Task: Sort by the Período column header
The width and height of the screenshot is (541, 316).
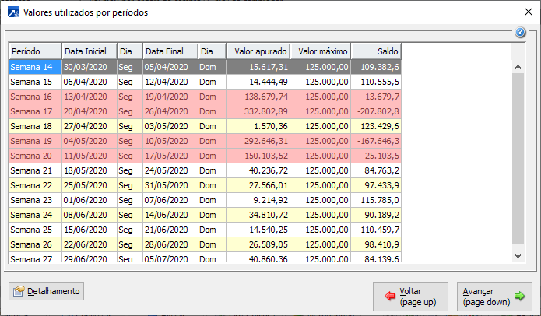Action: (35, 51)
